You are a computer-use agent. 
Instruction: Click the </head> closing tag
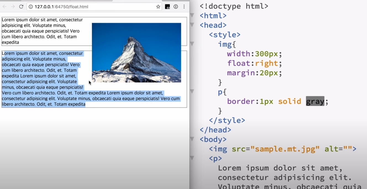click(215, 130)
